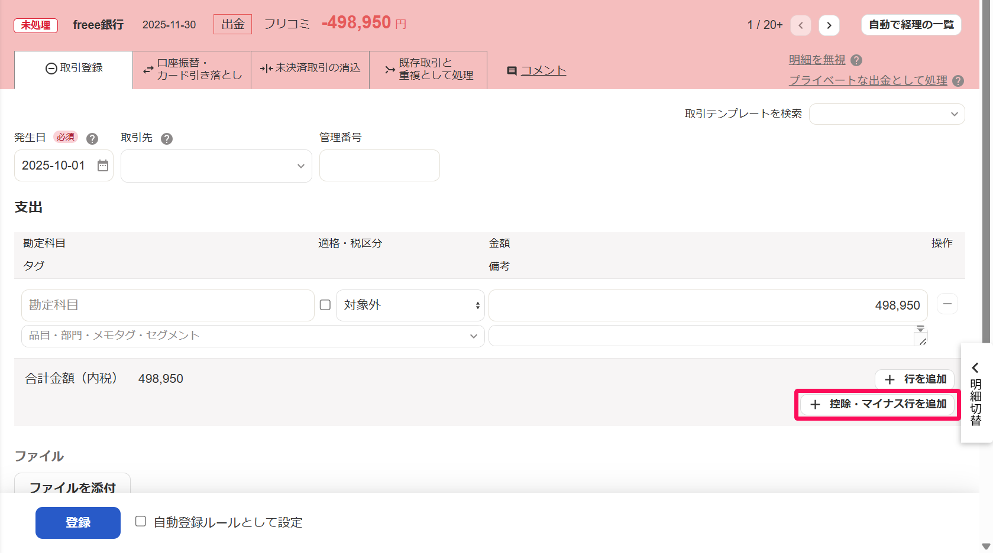Open the 対象外 tax category dropdown
The width and height of the screenshot is (993, 553).
click(x=410, y=305)
